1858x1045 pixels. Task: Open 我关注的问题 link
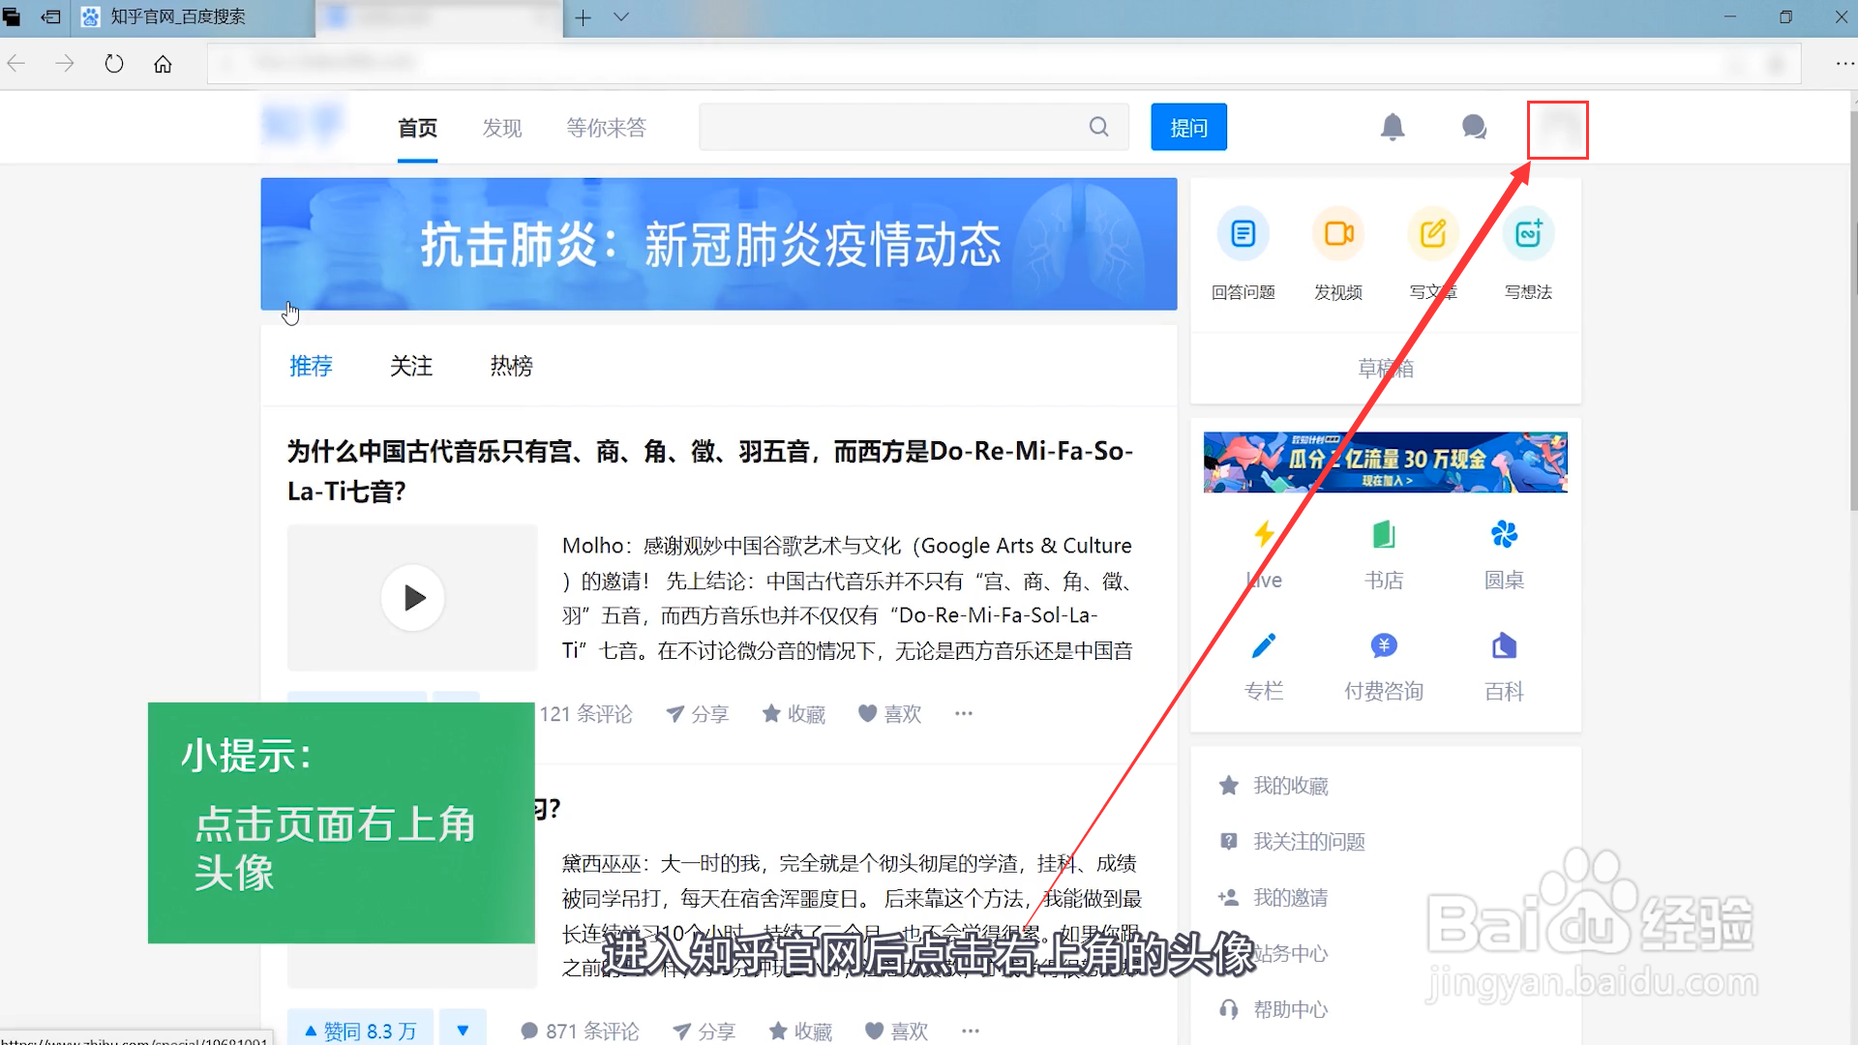[x=1308, y=842]
